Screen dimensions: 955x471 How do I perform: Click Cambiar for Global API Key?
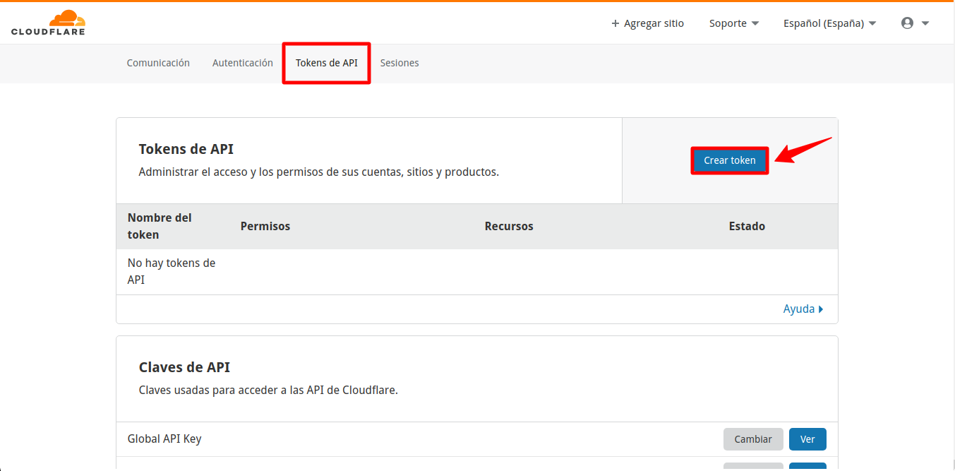click(x=752, y=439)
